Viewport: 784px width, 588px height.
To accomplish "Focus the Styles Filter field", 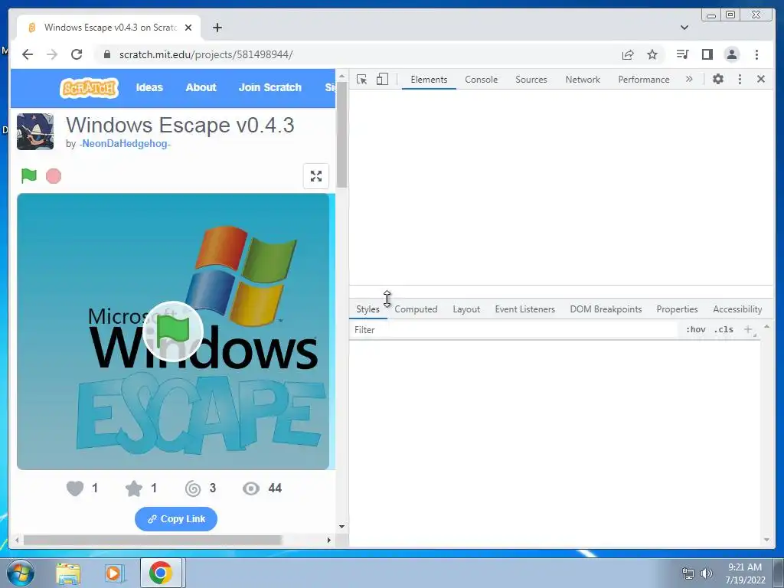I will tap(515, 330).
